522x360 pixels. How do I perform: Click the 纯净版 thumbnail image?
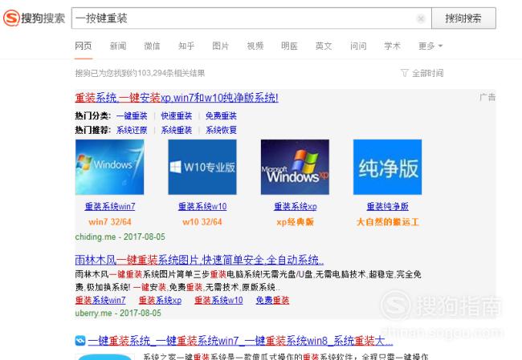[x=388, y=167]
